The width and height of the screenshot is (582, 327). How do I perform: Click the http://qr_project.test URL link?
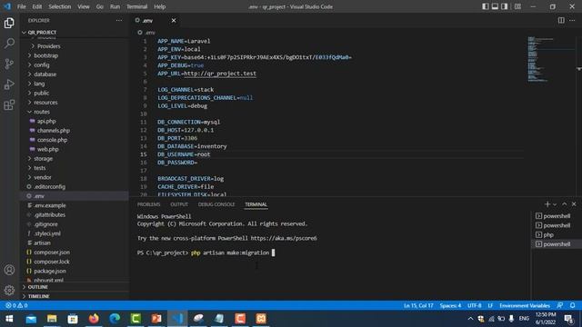coord(220,74)
